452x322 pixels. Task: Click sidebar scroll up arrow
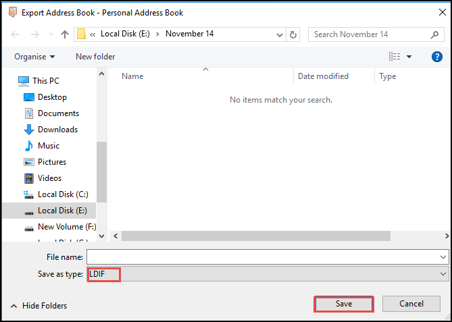coord(101,74)
